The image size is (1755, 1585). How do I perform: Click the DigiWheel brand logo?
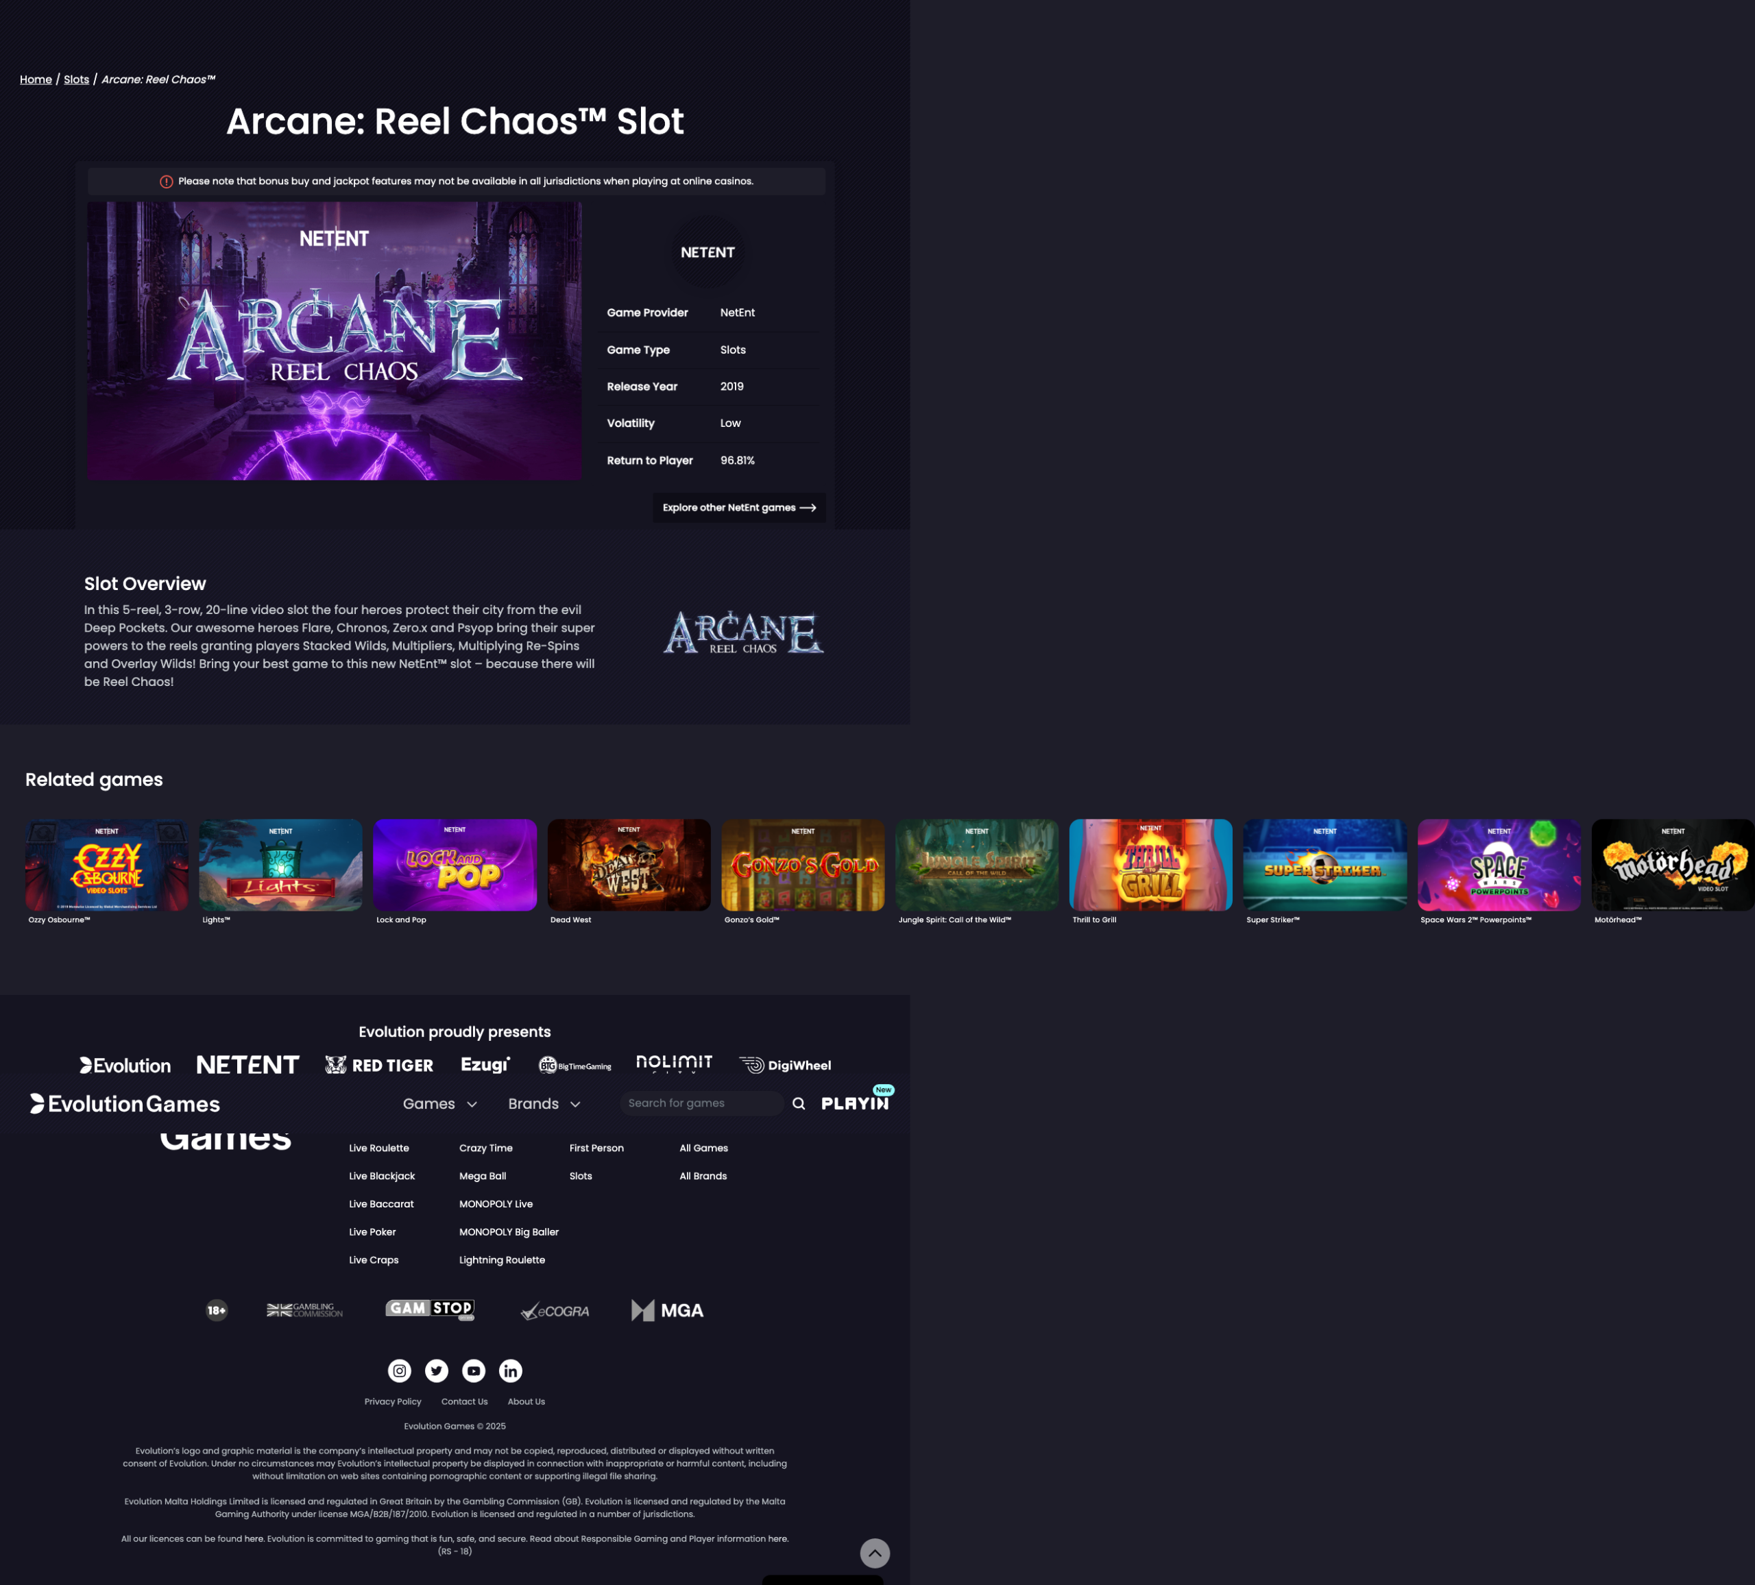click(x=785, y=1066)
